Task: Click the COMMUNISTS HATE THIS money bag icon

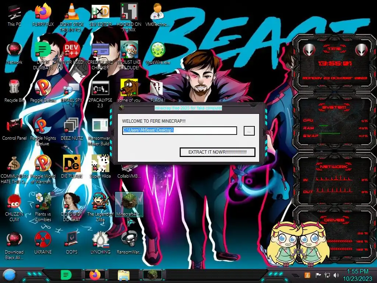Action: 14,170
